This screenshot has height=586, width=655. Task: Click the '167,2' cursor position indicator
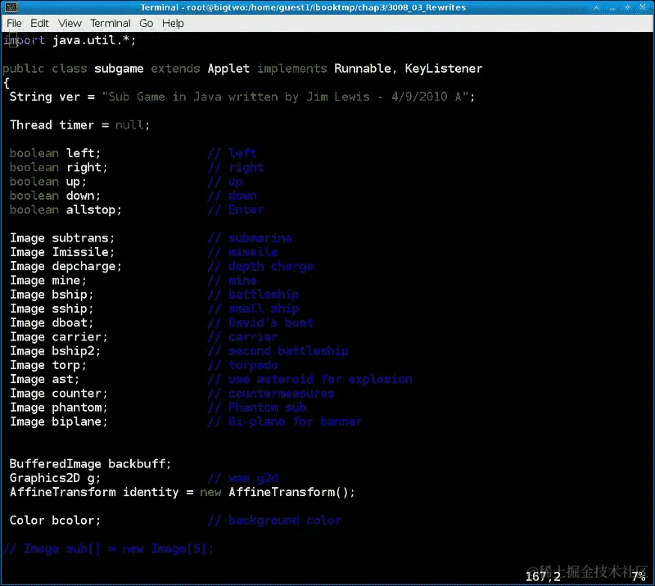(x=543, y=576)
